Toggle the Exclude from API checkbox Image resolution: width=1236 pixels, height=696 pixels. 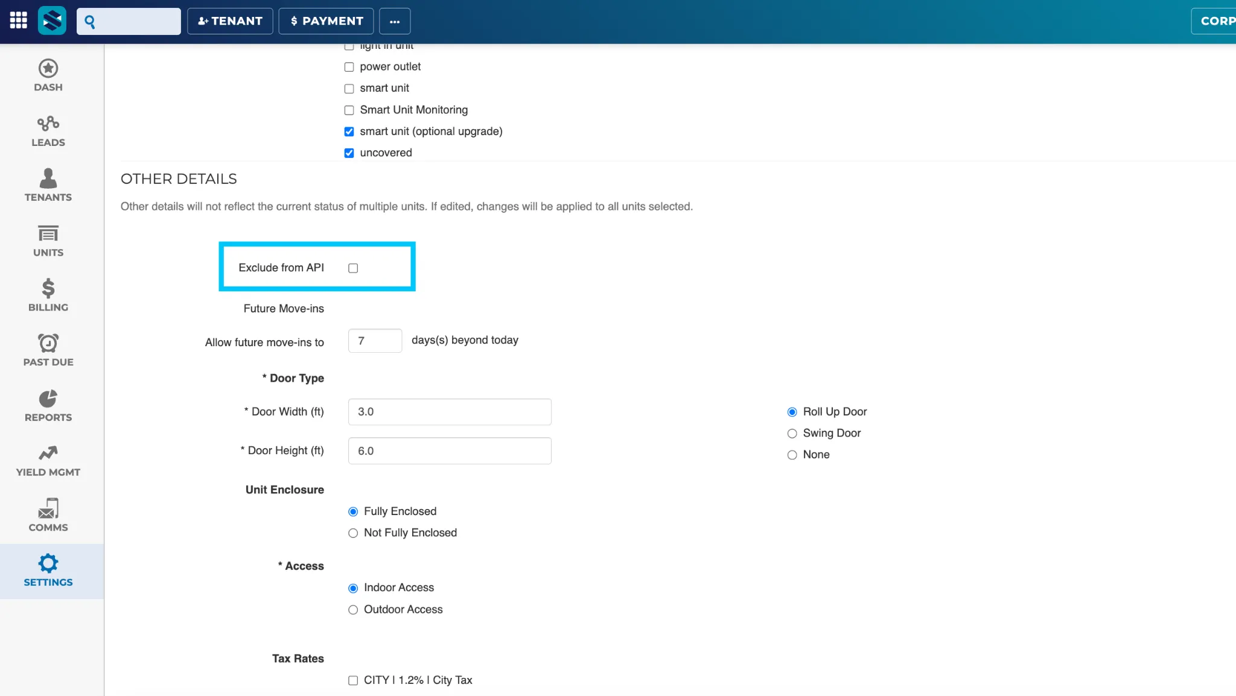(x=353, y=268)
